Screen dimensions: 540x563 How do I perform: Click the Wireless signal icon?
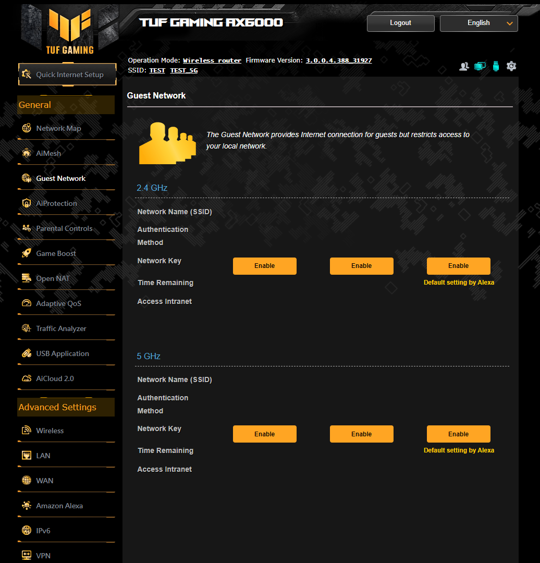[27, 430]
